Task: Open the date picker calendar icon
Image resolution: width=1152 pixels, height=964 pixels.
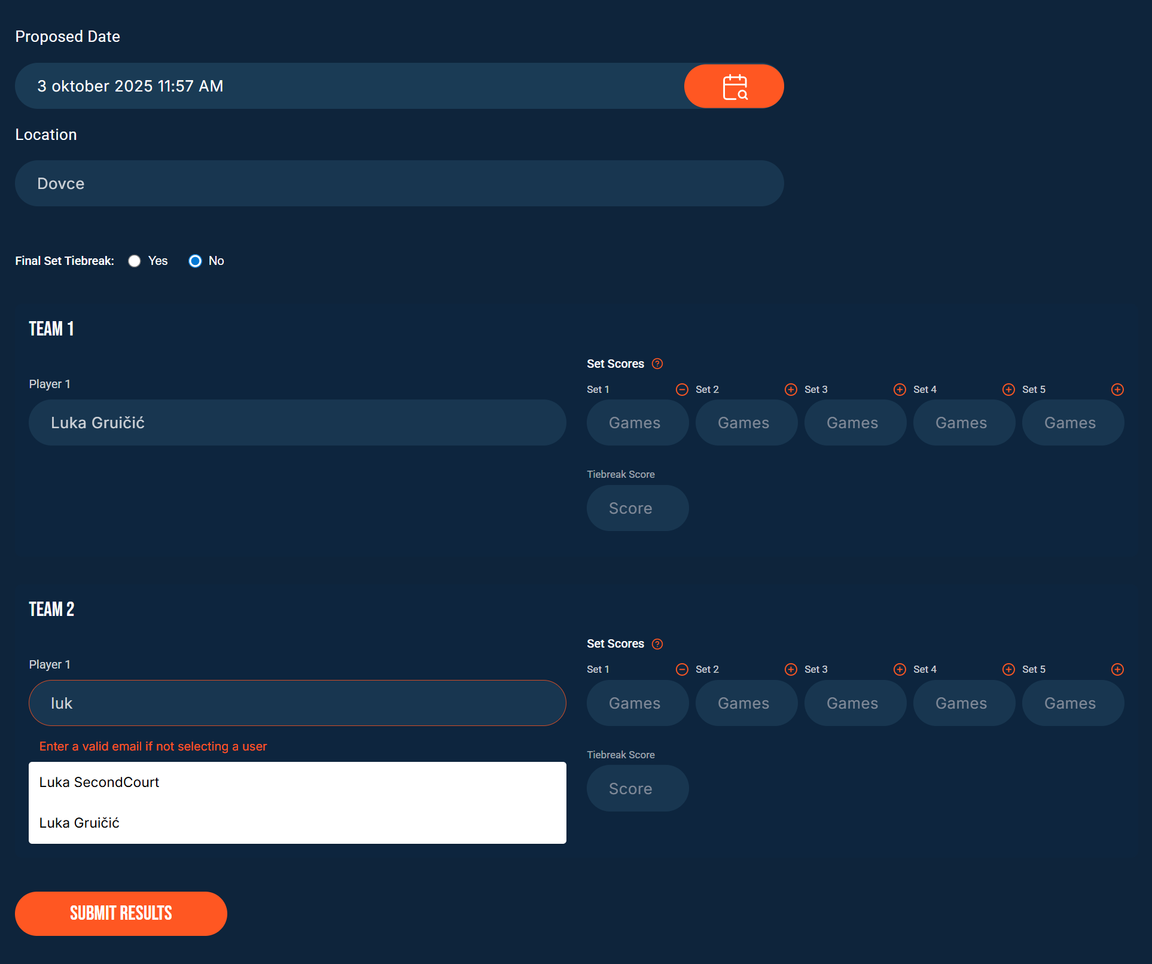Action: coord(734,86)
